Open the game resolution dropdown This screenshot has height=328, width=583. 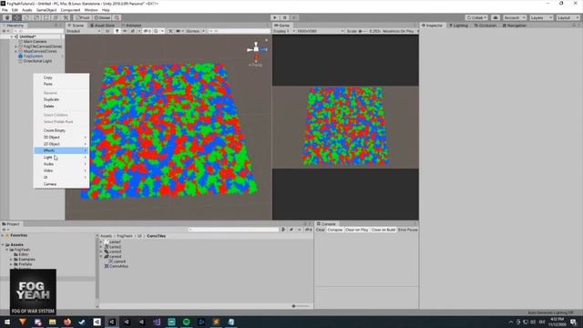pyautogui.click(x=320, y=31)
